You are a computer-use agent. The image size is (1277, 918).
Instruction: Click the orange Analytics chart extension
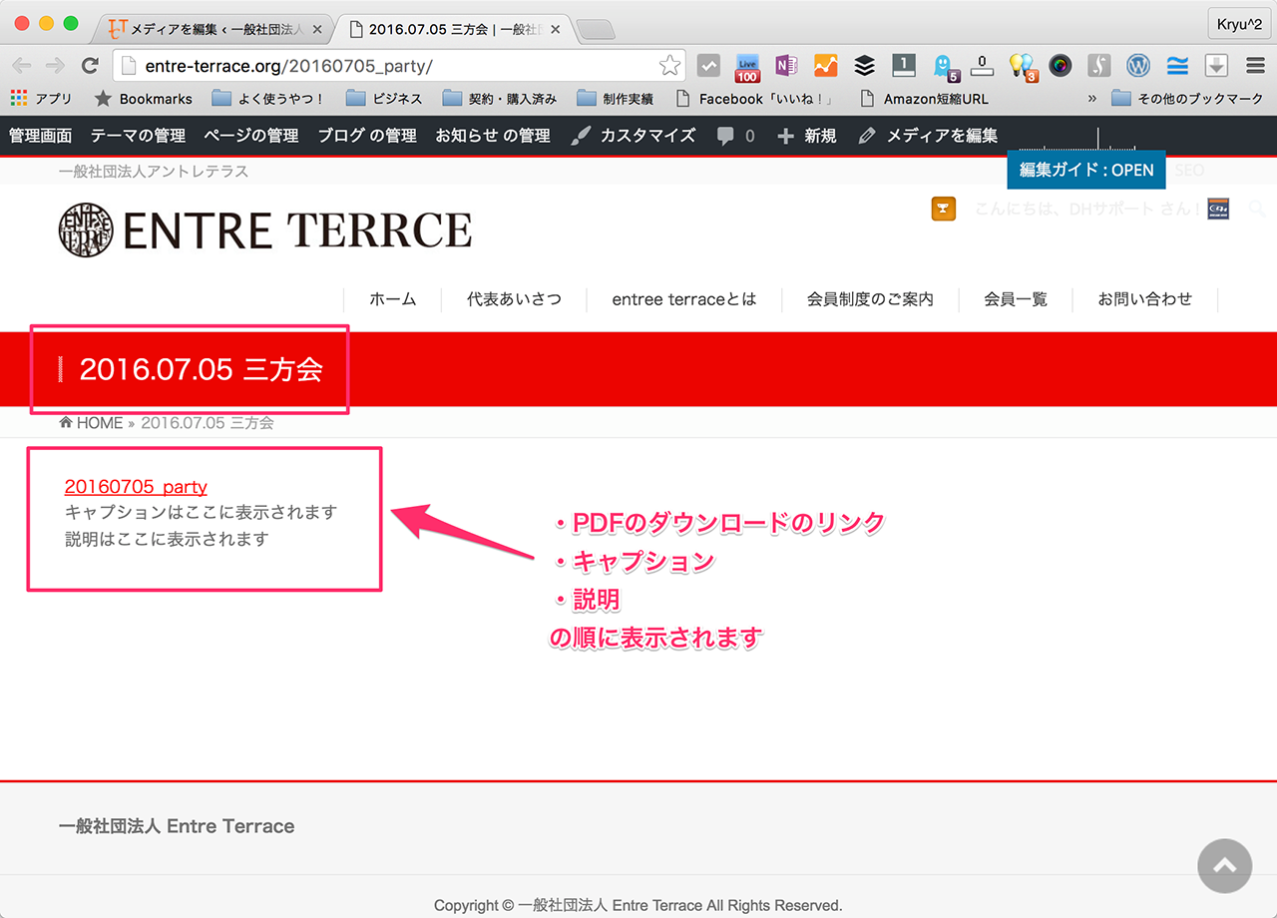(825, 66)
